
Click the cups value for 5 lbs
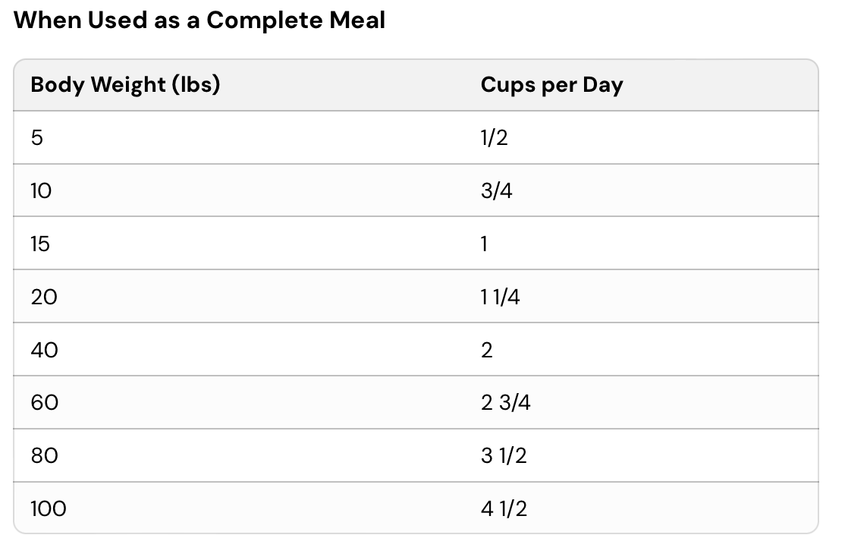click(x=494, y=138)
